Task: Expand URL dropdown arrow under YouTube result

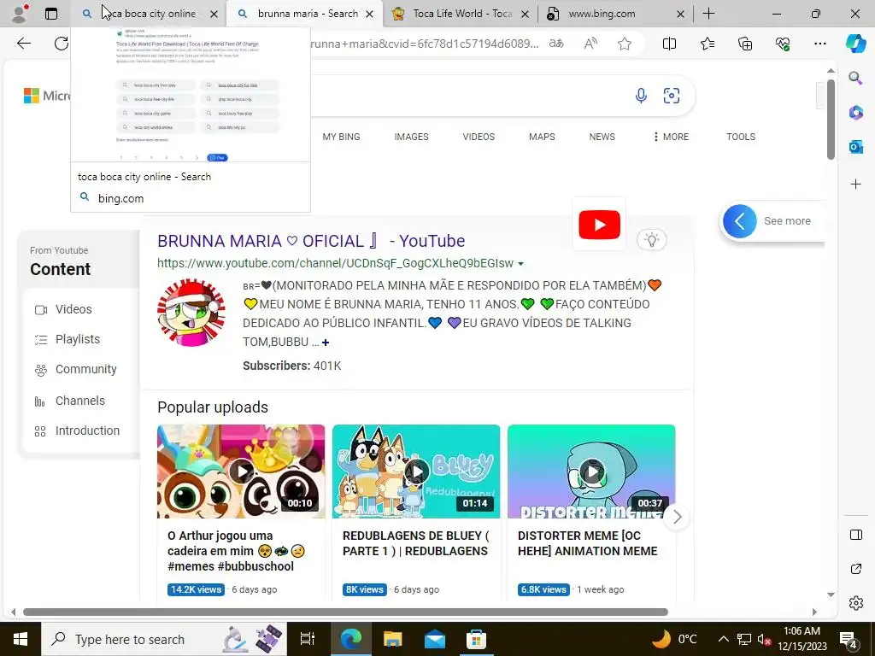Action: 520,264
